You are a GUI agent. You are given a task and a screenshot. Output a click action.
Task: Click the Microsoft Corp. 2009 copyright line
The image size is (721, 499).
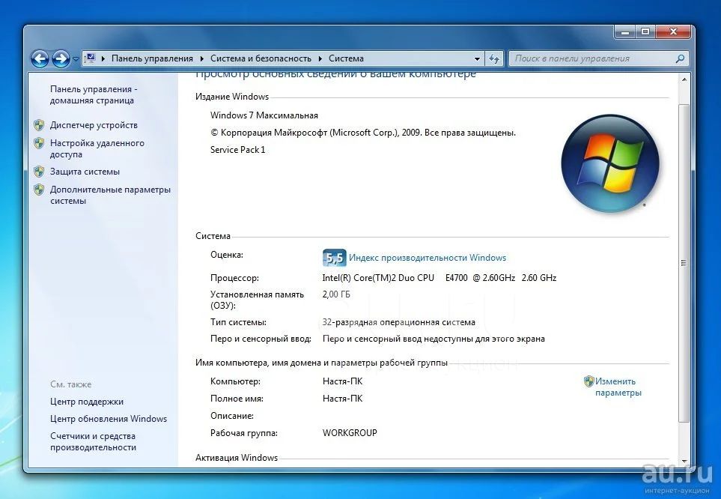(x=363, y=133)
